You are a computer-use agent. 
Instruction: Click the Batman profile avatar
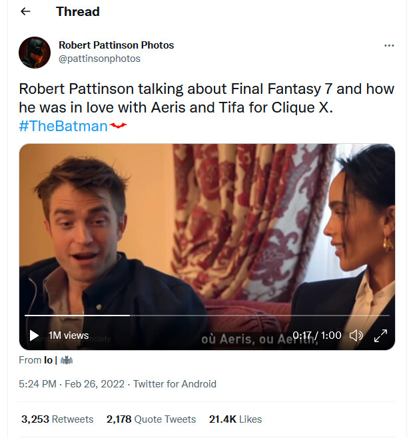35,52
